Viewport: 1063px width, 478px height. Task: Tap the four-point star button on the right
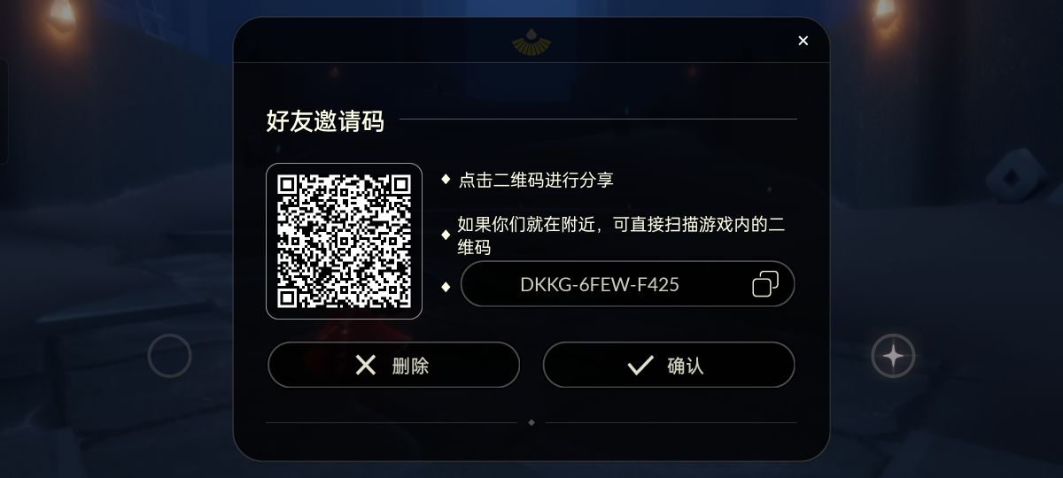pos(893,356)
